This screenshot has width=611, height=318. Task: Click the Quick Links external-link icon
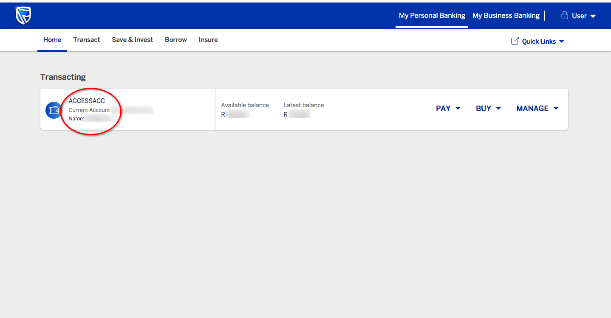(515, 41)
